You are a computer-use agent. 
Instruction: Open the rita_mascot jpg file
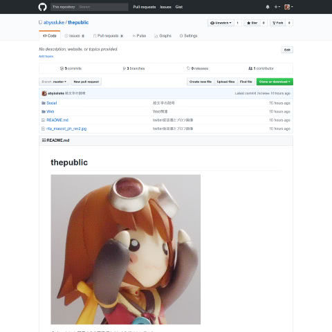pyautogui.click(x=66, y=129)
